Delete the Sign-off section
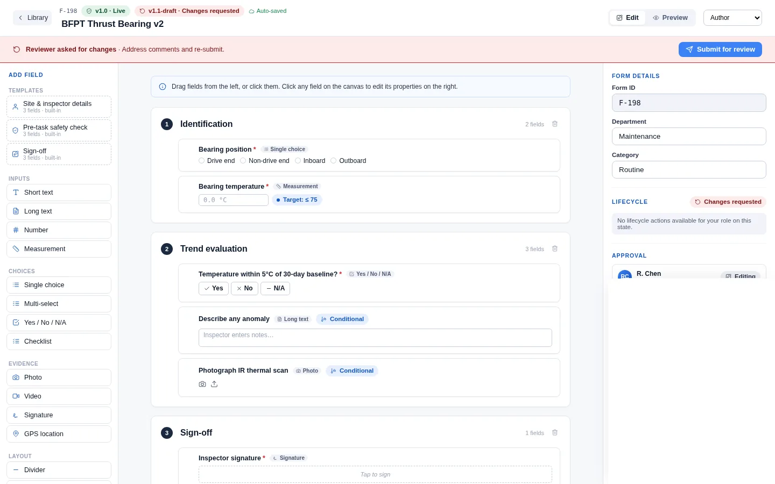 tap(555, 433)
